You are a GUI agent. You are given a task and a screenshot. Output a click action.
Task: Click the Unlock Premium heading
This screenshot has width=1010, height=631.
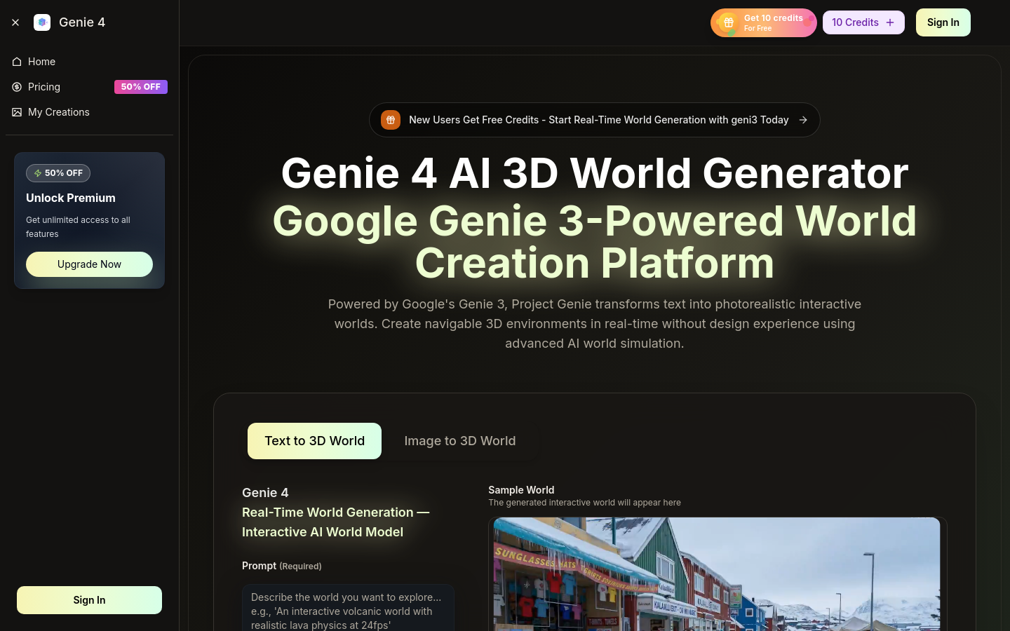pos(71,198)
